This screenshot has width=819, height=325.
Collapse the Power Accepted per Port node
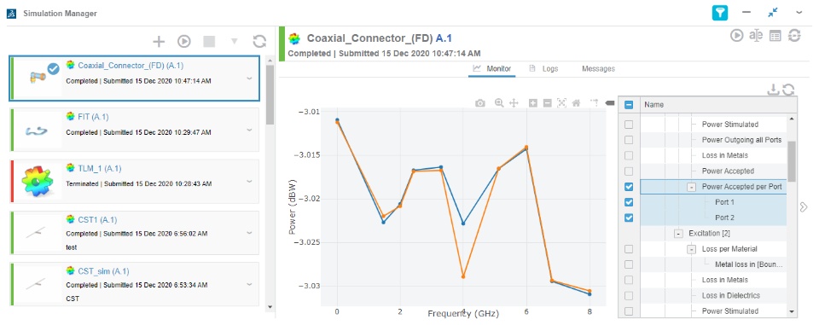692,187
